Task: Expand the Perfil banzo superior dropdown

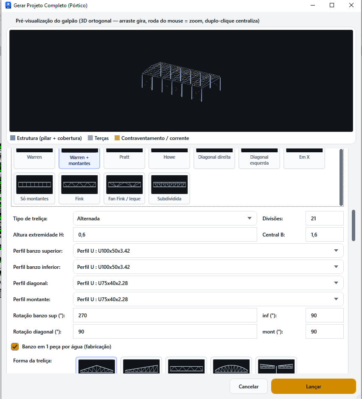Action: [208, 251]
